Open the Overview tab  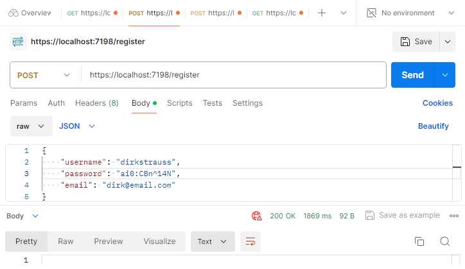point(30,13)
